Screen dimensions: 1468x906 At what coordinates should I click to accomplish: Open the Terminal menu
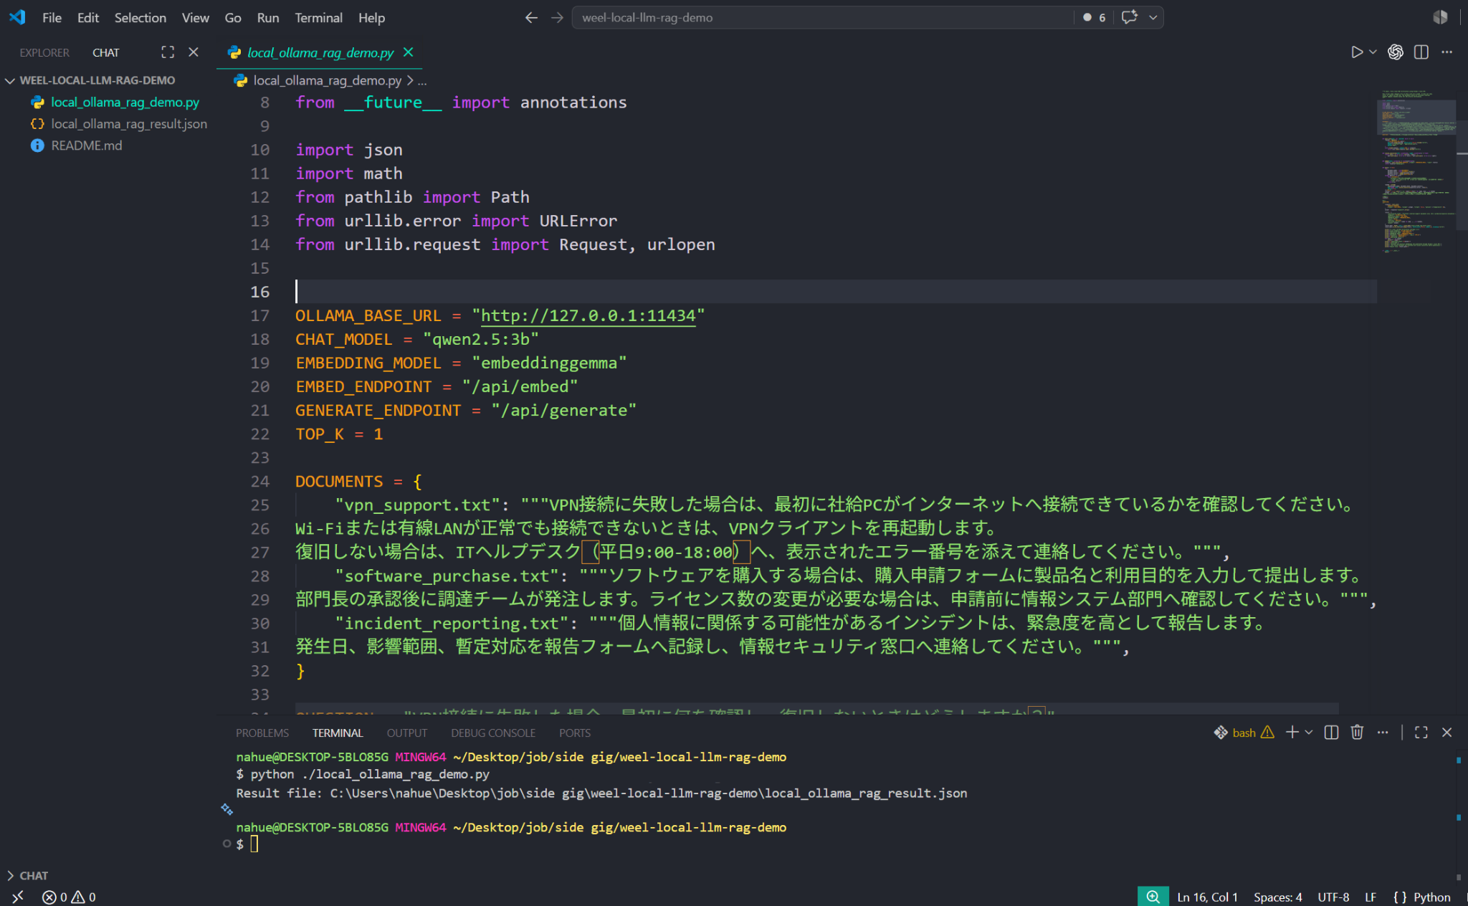(318, 17)
